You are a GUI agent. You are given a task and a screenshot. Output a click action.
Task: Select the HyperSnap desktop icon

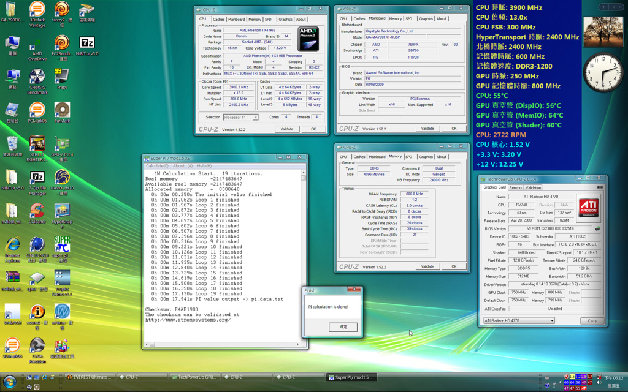[61, 211]
